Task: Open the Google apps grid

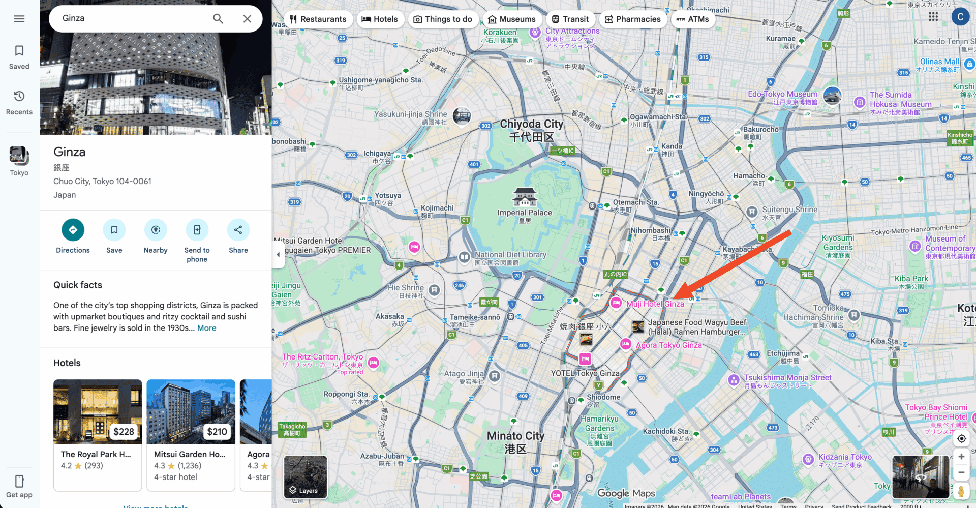Action: tap(933, 17)
